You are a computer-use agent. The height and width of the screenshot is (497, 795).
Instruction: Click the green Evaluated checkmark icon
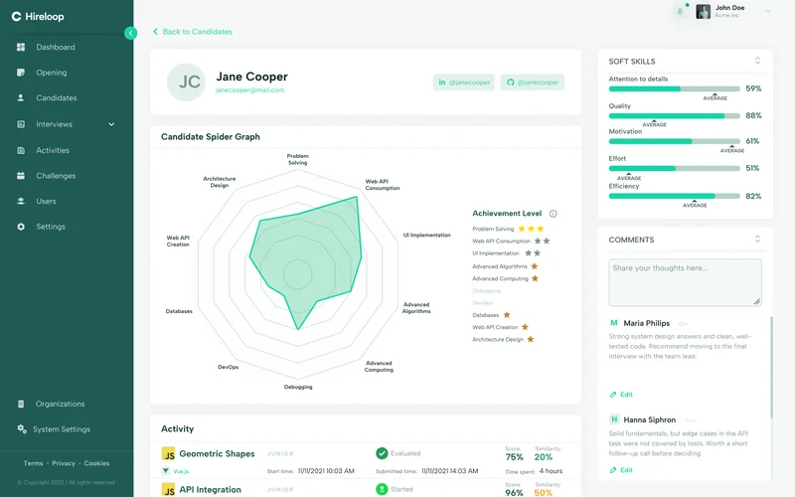coord(382,453)
